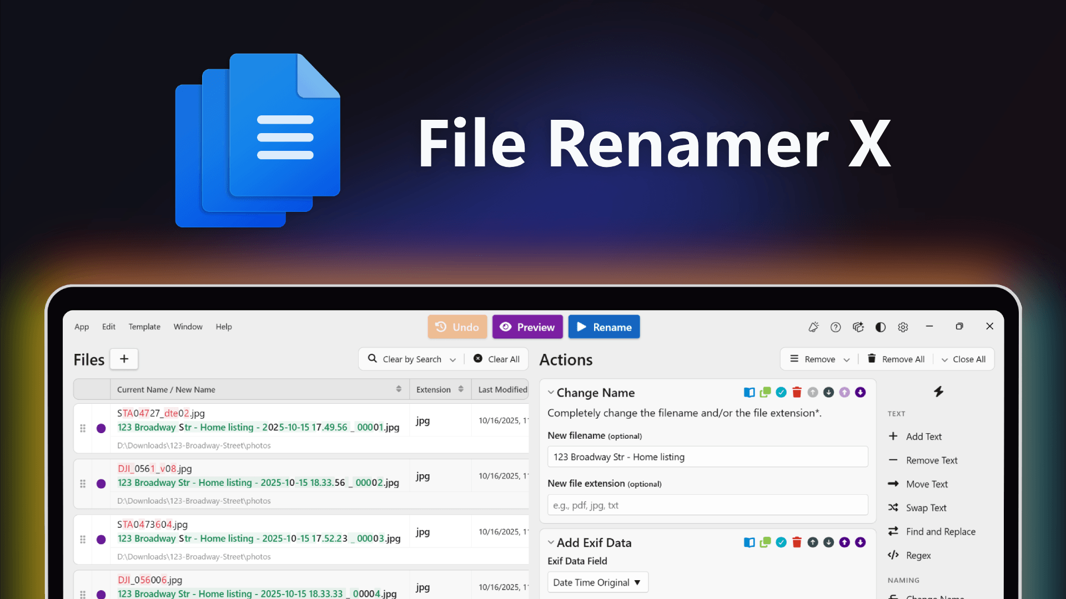The width and height of the screenshot is (1066, 599).
Task: Open the Date Time Original dropdown
Action: (x=598, y=582)
